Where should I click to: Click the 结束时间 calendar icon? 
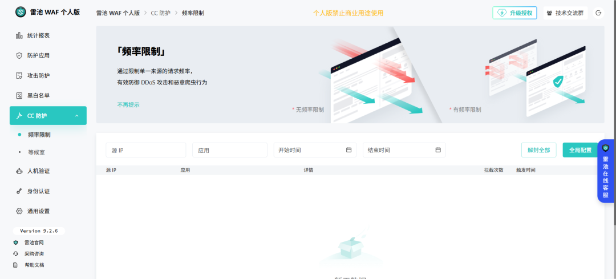(438, 150)
